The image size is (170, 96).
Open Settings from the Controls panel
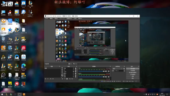pyautogui.click(x=133, y=77)
